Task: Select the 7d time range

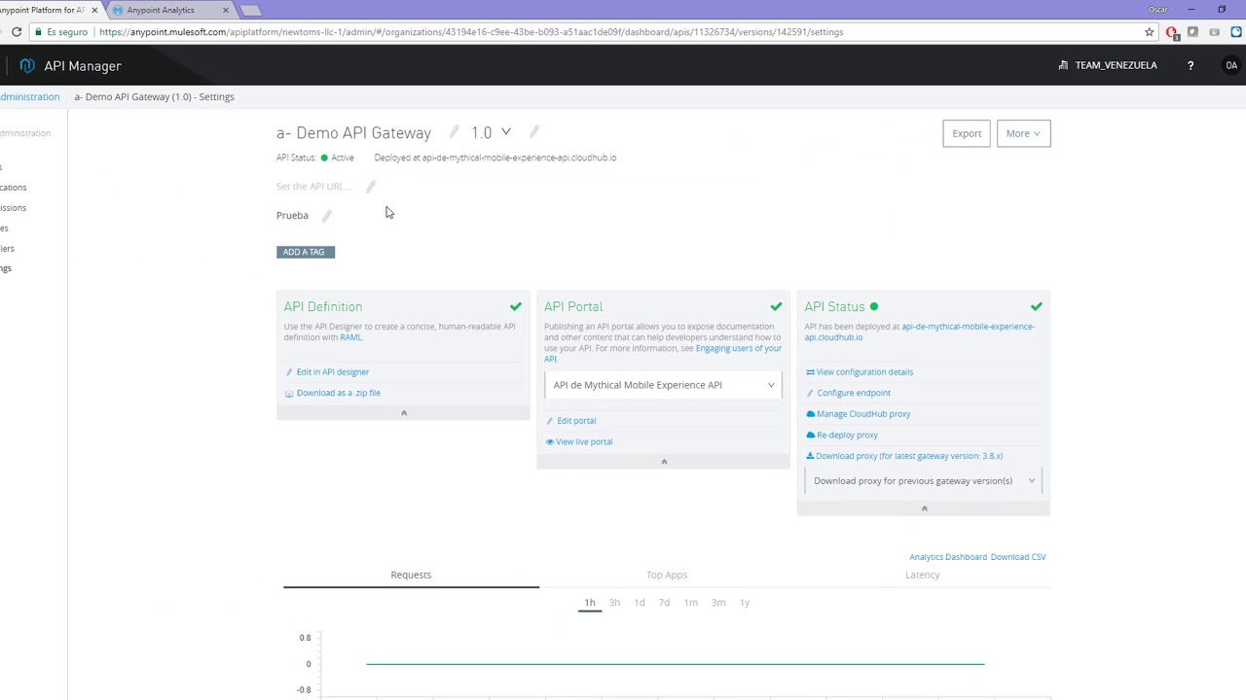Action: click(x=664, y=603)
